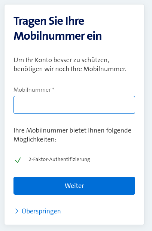Click heading line "Mobilnummer ein"
This screenshot has width=152, height=231.
click(x=58, y=36)
